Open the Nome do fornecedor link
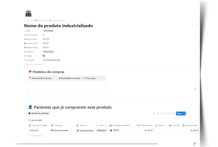 [53, 60]
